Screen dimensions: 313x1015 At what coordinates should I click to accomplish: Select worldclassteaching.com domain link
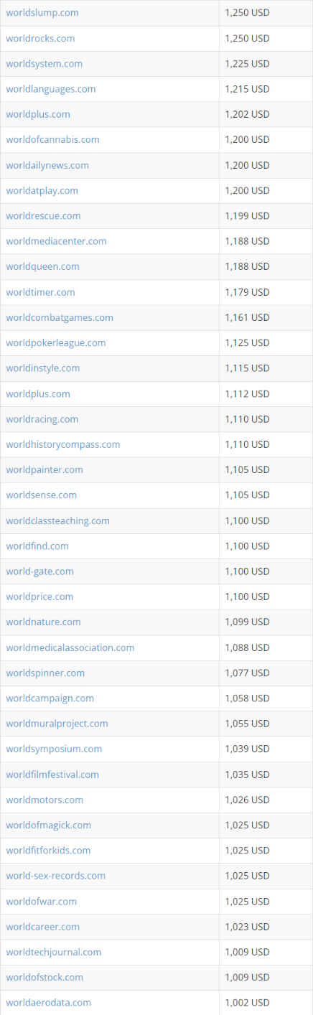pos(57,520)
